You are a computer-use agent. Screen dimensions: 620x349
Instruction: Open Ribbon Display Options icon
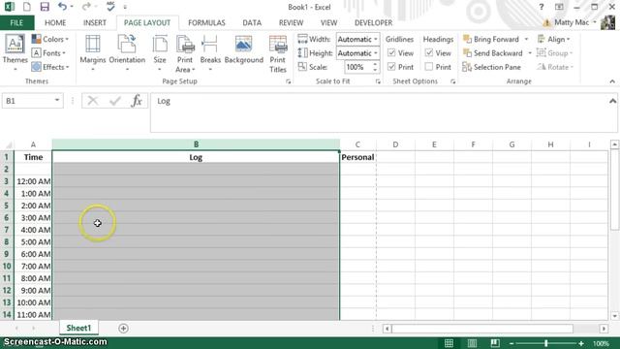559,7
